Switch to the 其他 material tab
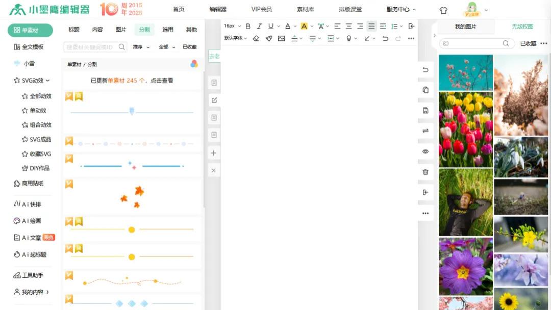 coord(191,30)
